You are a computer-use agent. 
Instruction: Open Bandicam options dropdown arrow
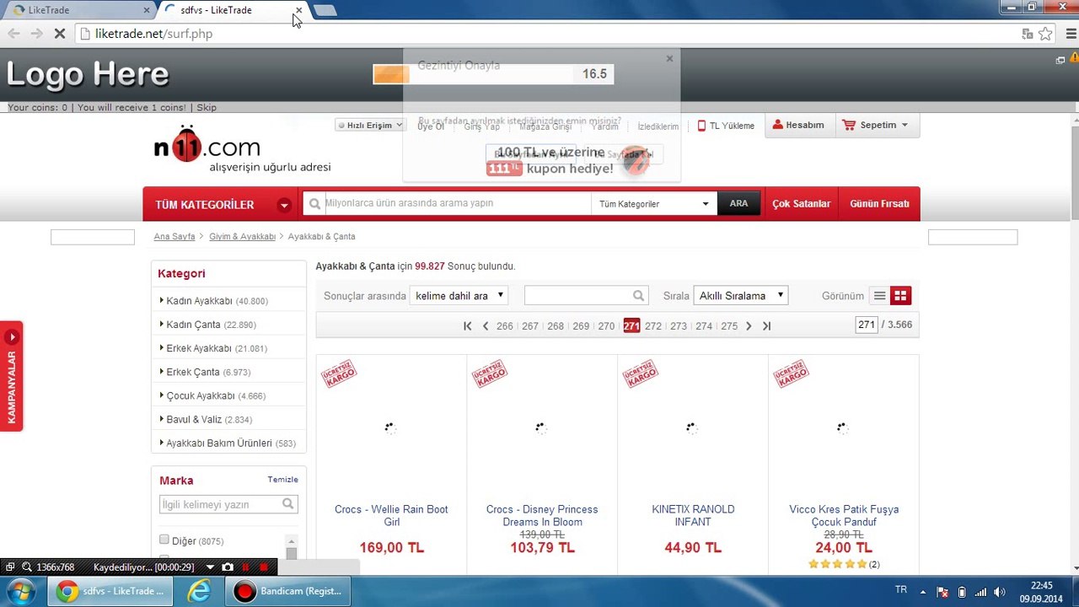point(210,567)
